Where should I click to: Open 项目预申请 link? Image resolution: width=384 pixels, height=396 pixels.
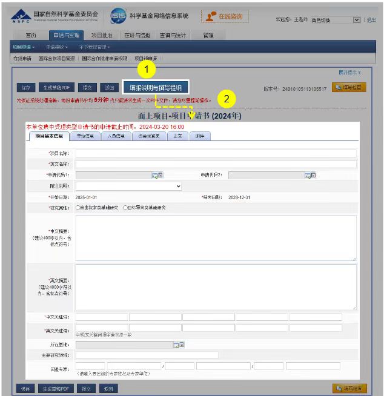(145, 59)
